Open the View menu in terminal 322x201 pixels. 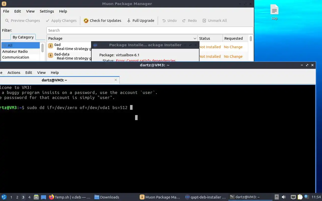click(42, 73)
